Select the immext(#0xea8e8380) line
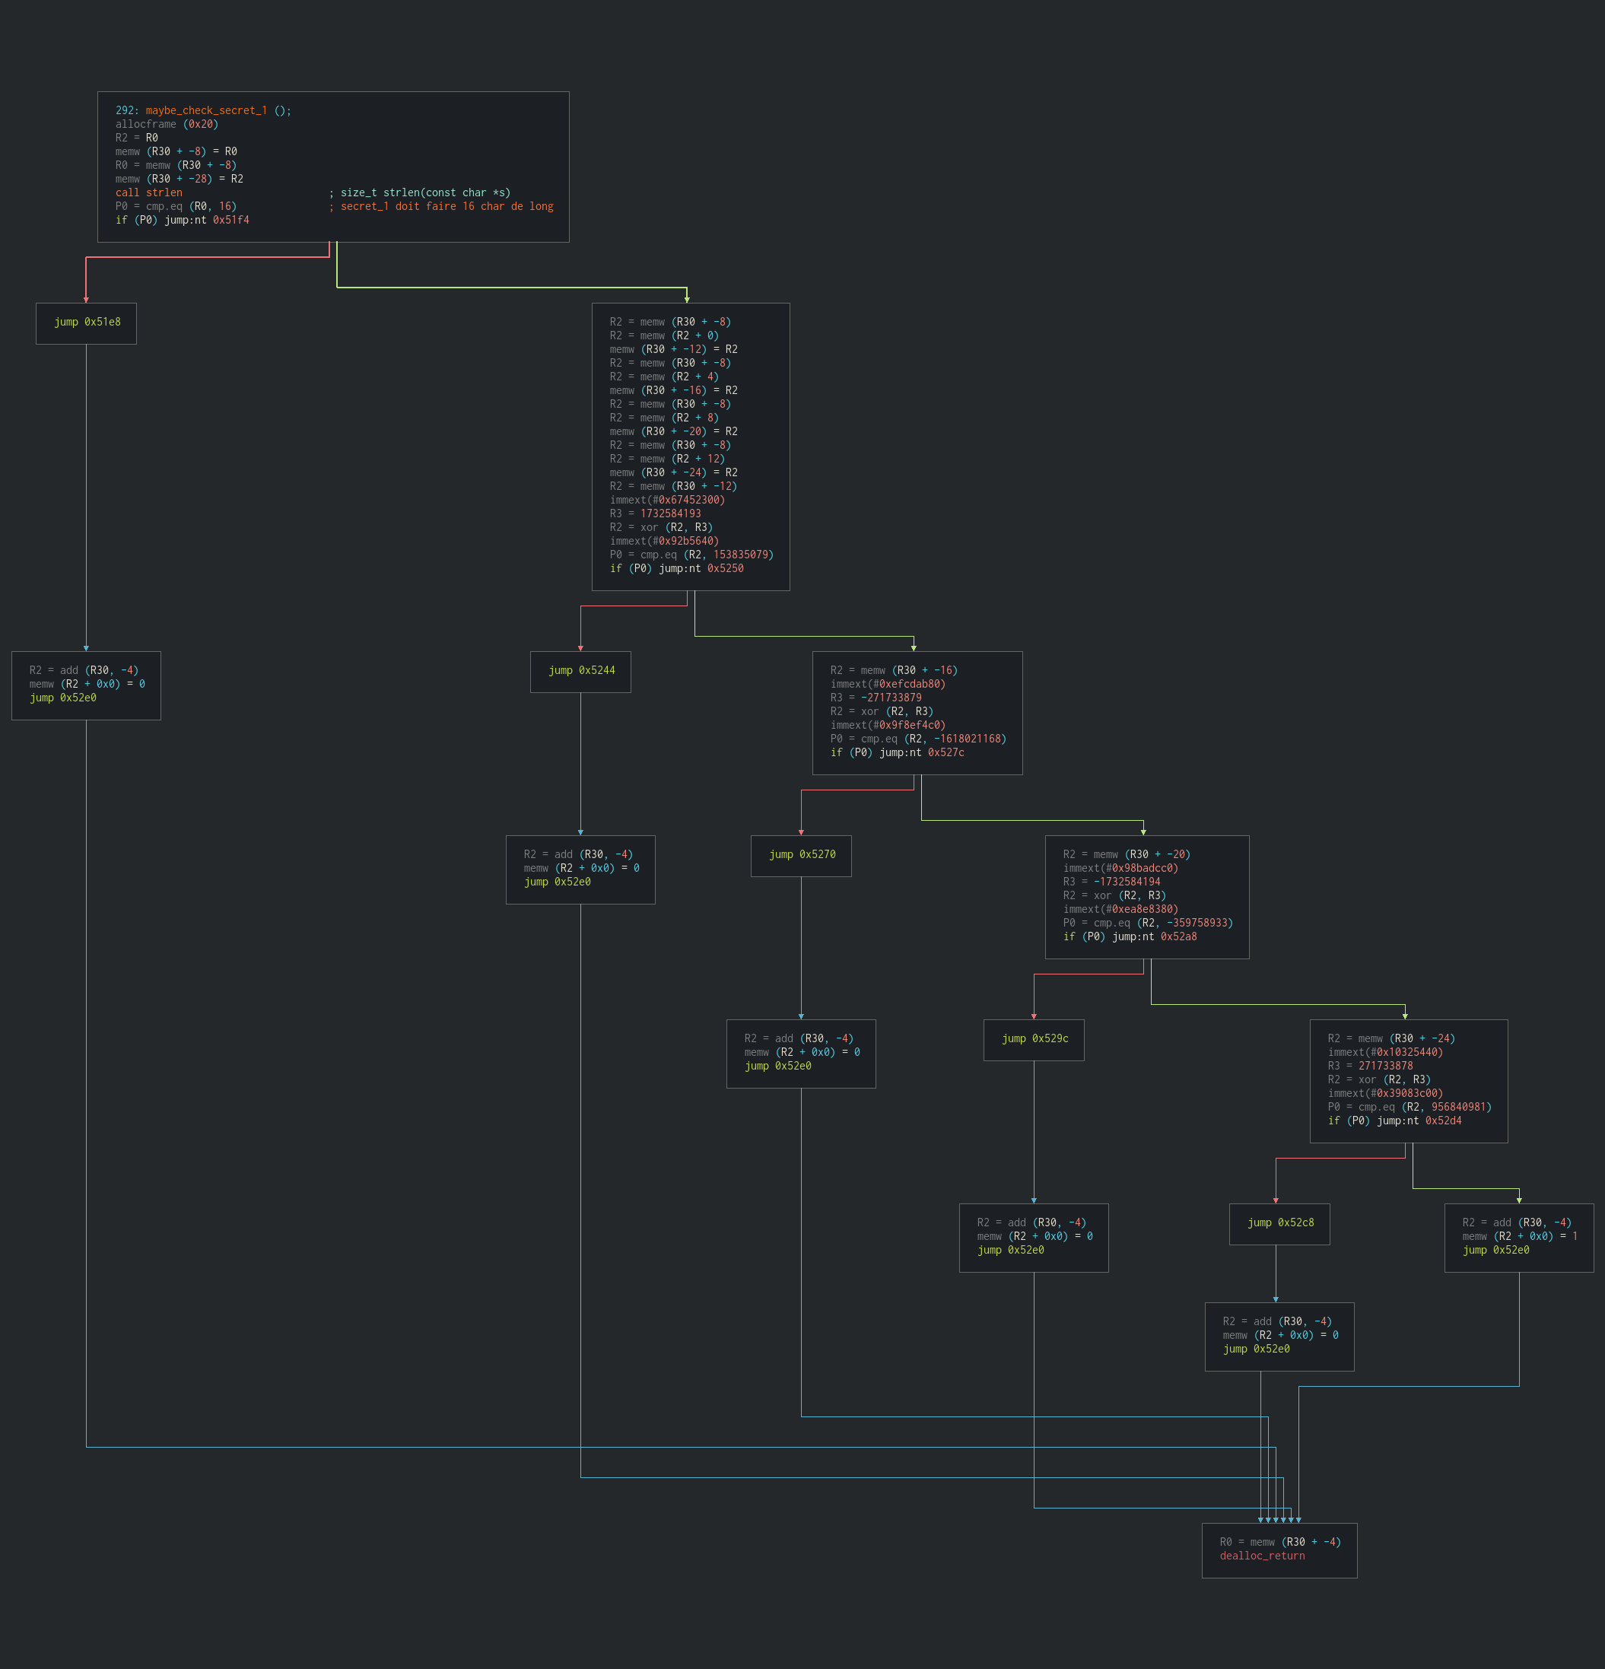The image size is (1605, 1669). pos(1120,910)
